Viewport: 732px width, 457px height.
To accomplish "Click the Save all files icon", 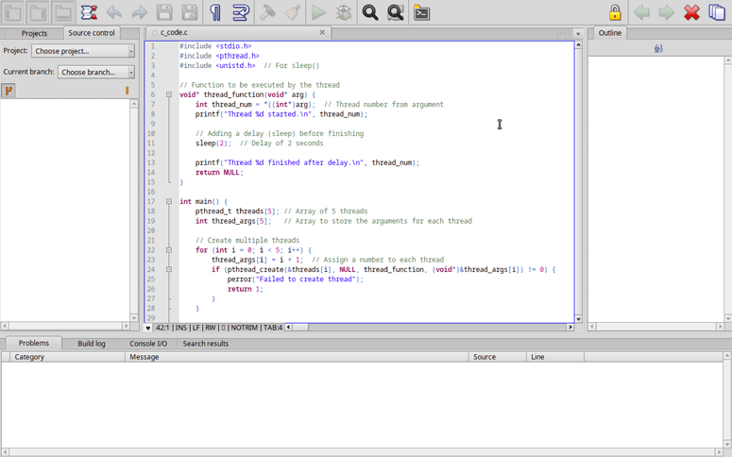I will (190, 12).
